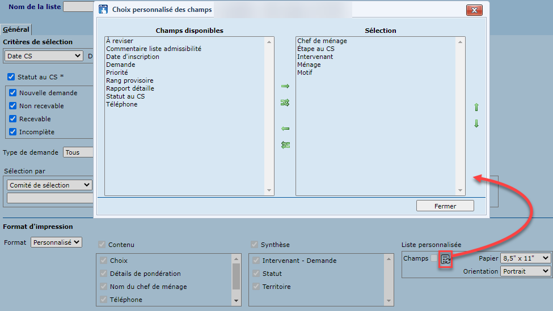Click the remove all fields double-arrow icon
This screenshot has height=311, width=553.
[285, 145]
